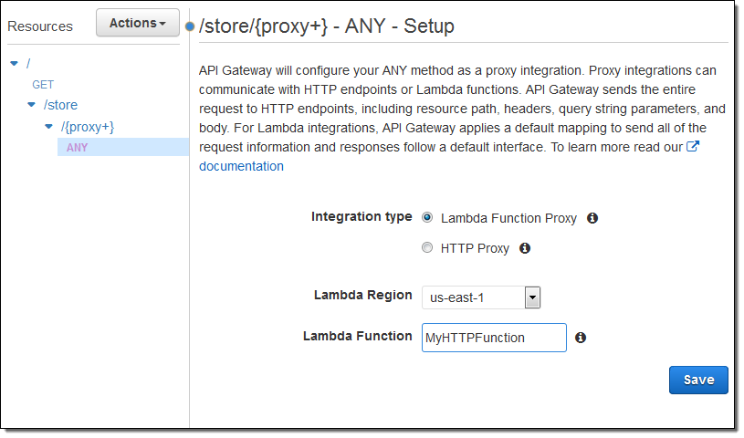Select the /store resource

61,105
